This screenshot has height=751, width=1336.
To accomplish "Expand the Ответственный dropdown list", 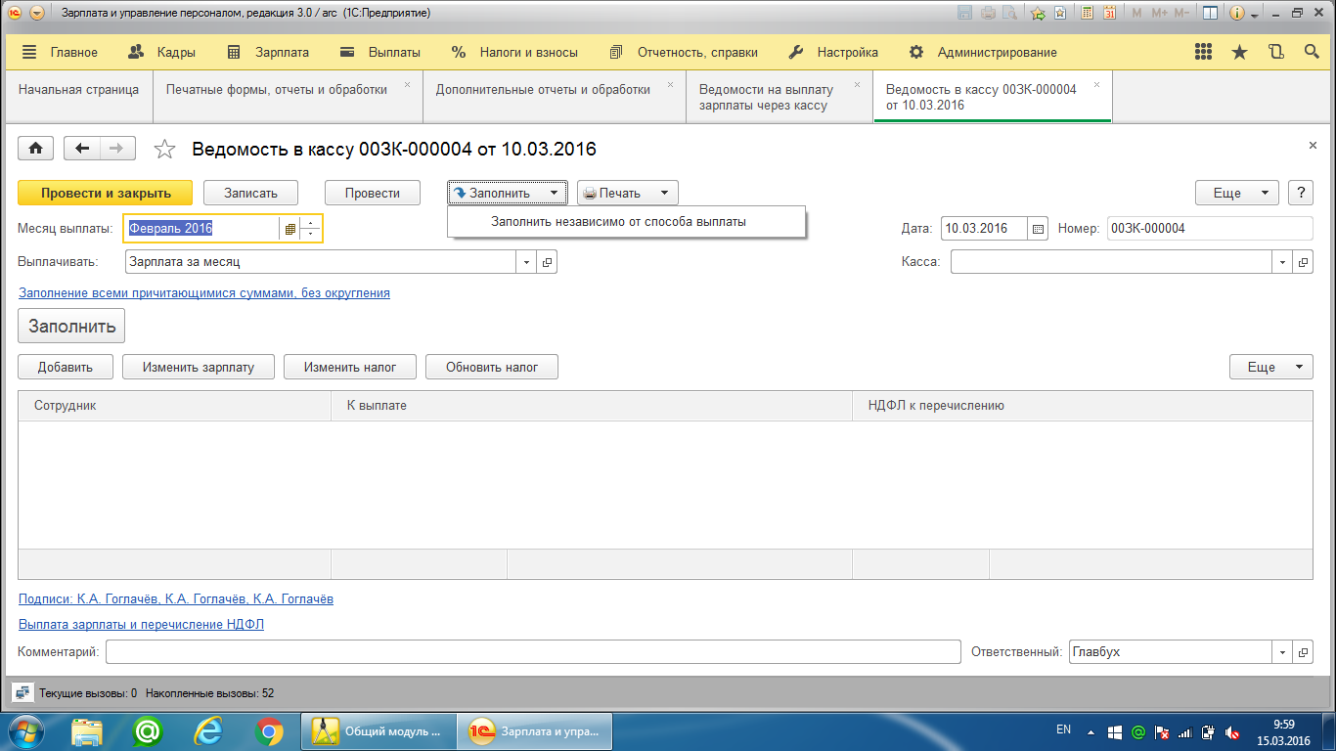I will click(x=1283, y=652).
